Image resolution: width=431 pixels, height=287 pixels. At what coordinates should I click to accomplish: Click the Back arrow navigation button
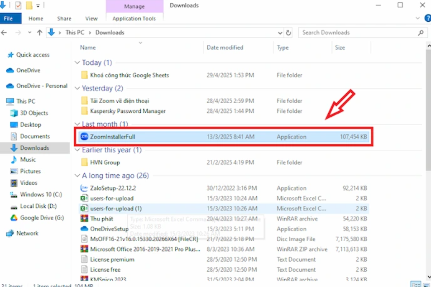[x=5, y=33]
